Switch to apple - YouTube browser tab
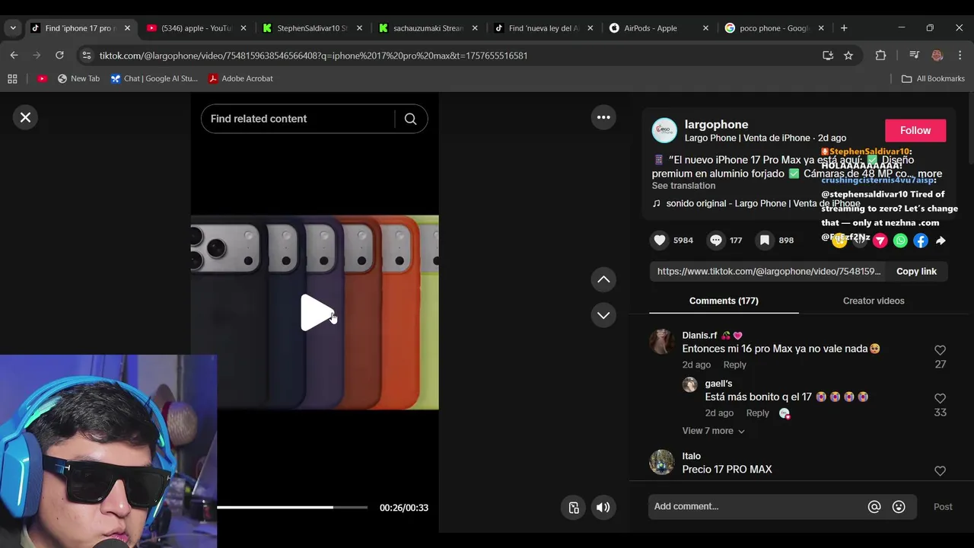Viewport: 974px width, 548px height. pyautogui.click(x=196, y=28)
